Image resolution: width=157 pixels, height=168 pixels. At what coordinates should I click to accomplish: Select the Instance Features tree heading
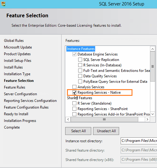81,49
